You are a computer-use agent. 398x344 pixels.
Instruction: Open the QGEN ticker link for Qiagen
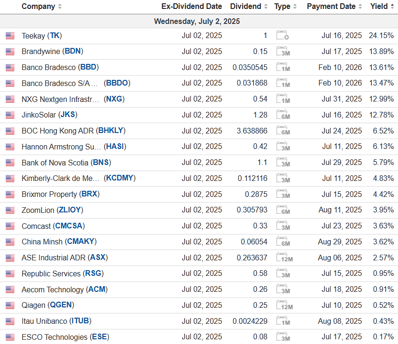coord(61,305)
